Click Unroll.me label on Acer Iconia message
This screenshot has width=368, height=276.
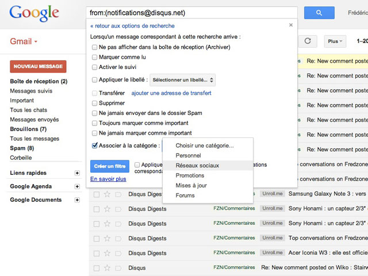pos(272,253)
